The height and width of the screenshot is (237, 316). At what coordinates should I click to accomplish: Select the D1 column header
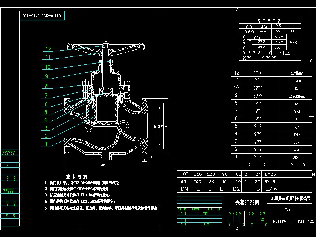[223, 189]
